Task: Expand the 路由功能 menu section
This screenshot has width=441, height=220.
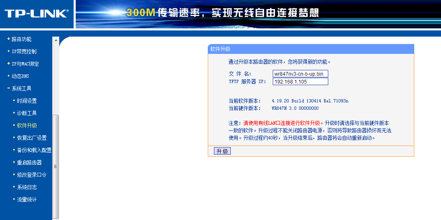Action: tap(21, 39)
